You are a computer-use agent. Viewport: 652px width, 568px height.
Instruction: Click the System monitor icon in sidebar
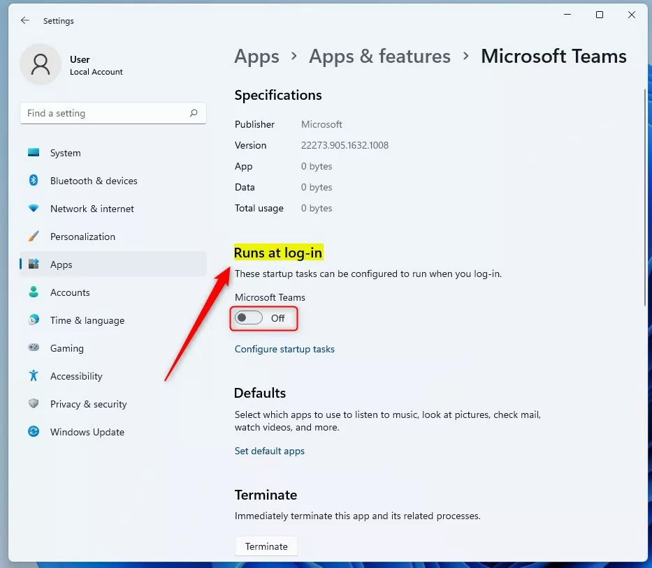pyautogui.click(x=34, y=153)
